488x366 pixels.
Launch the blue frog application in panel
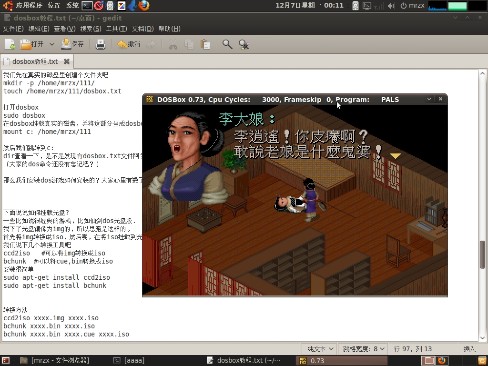132,5
